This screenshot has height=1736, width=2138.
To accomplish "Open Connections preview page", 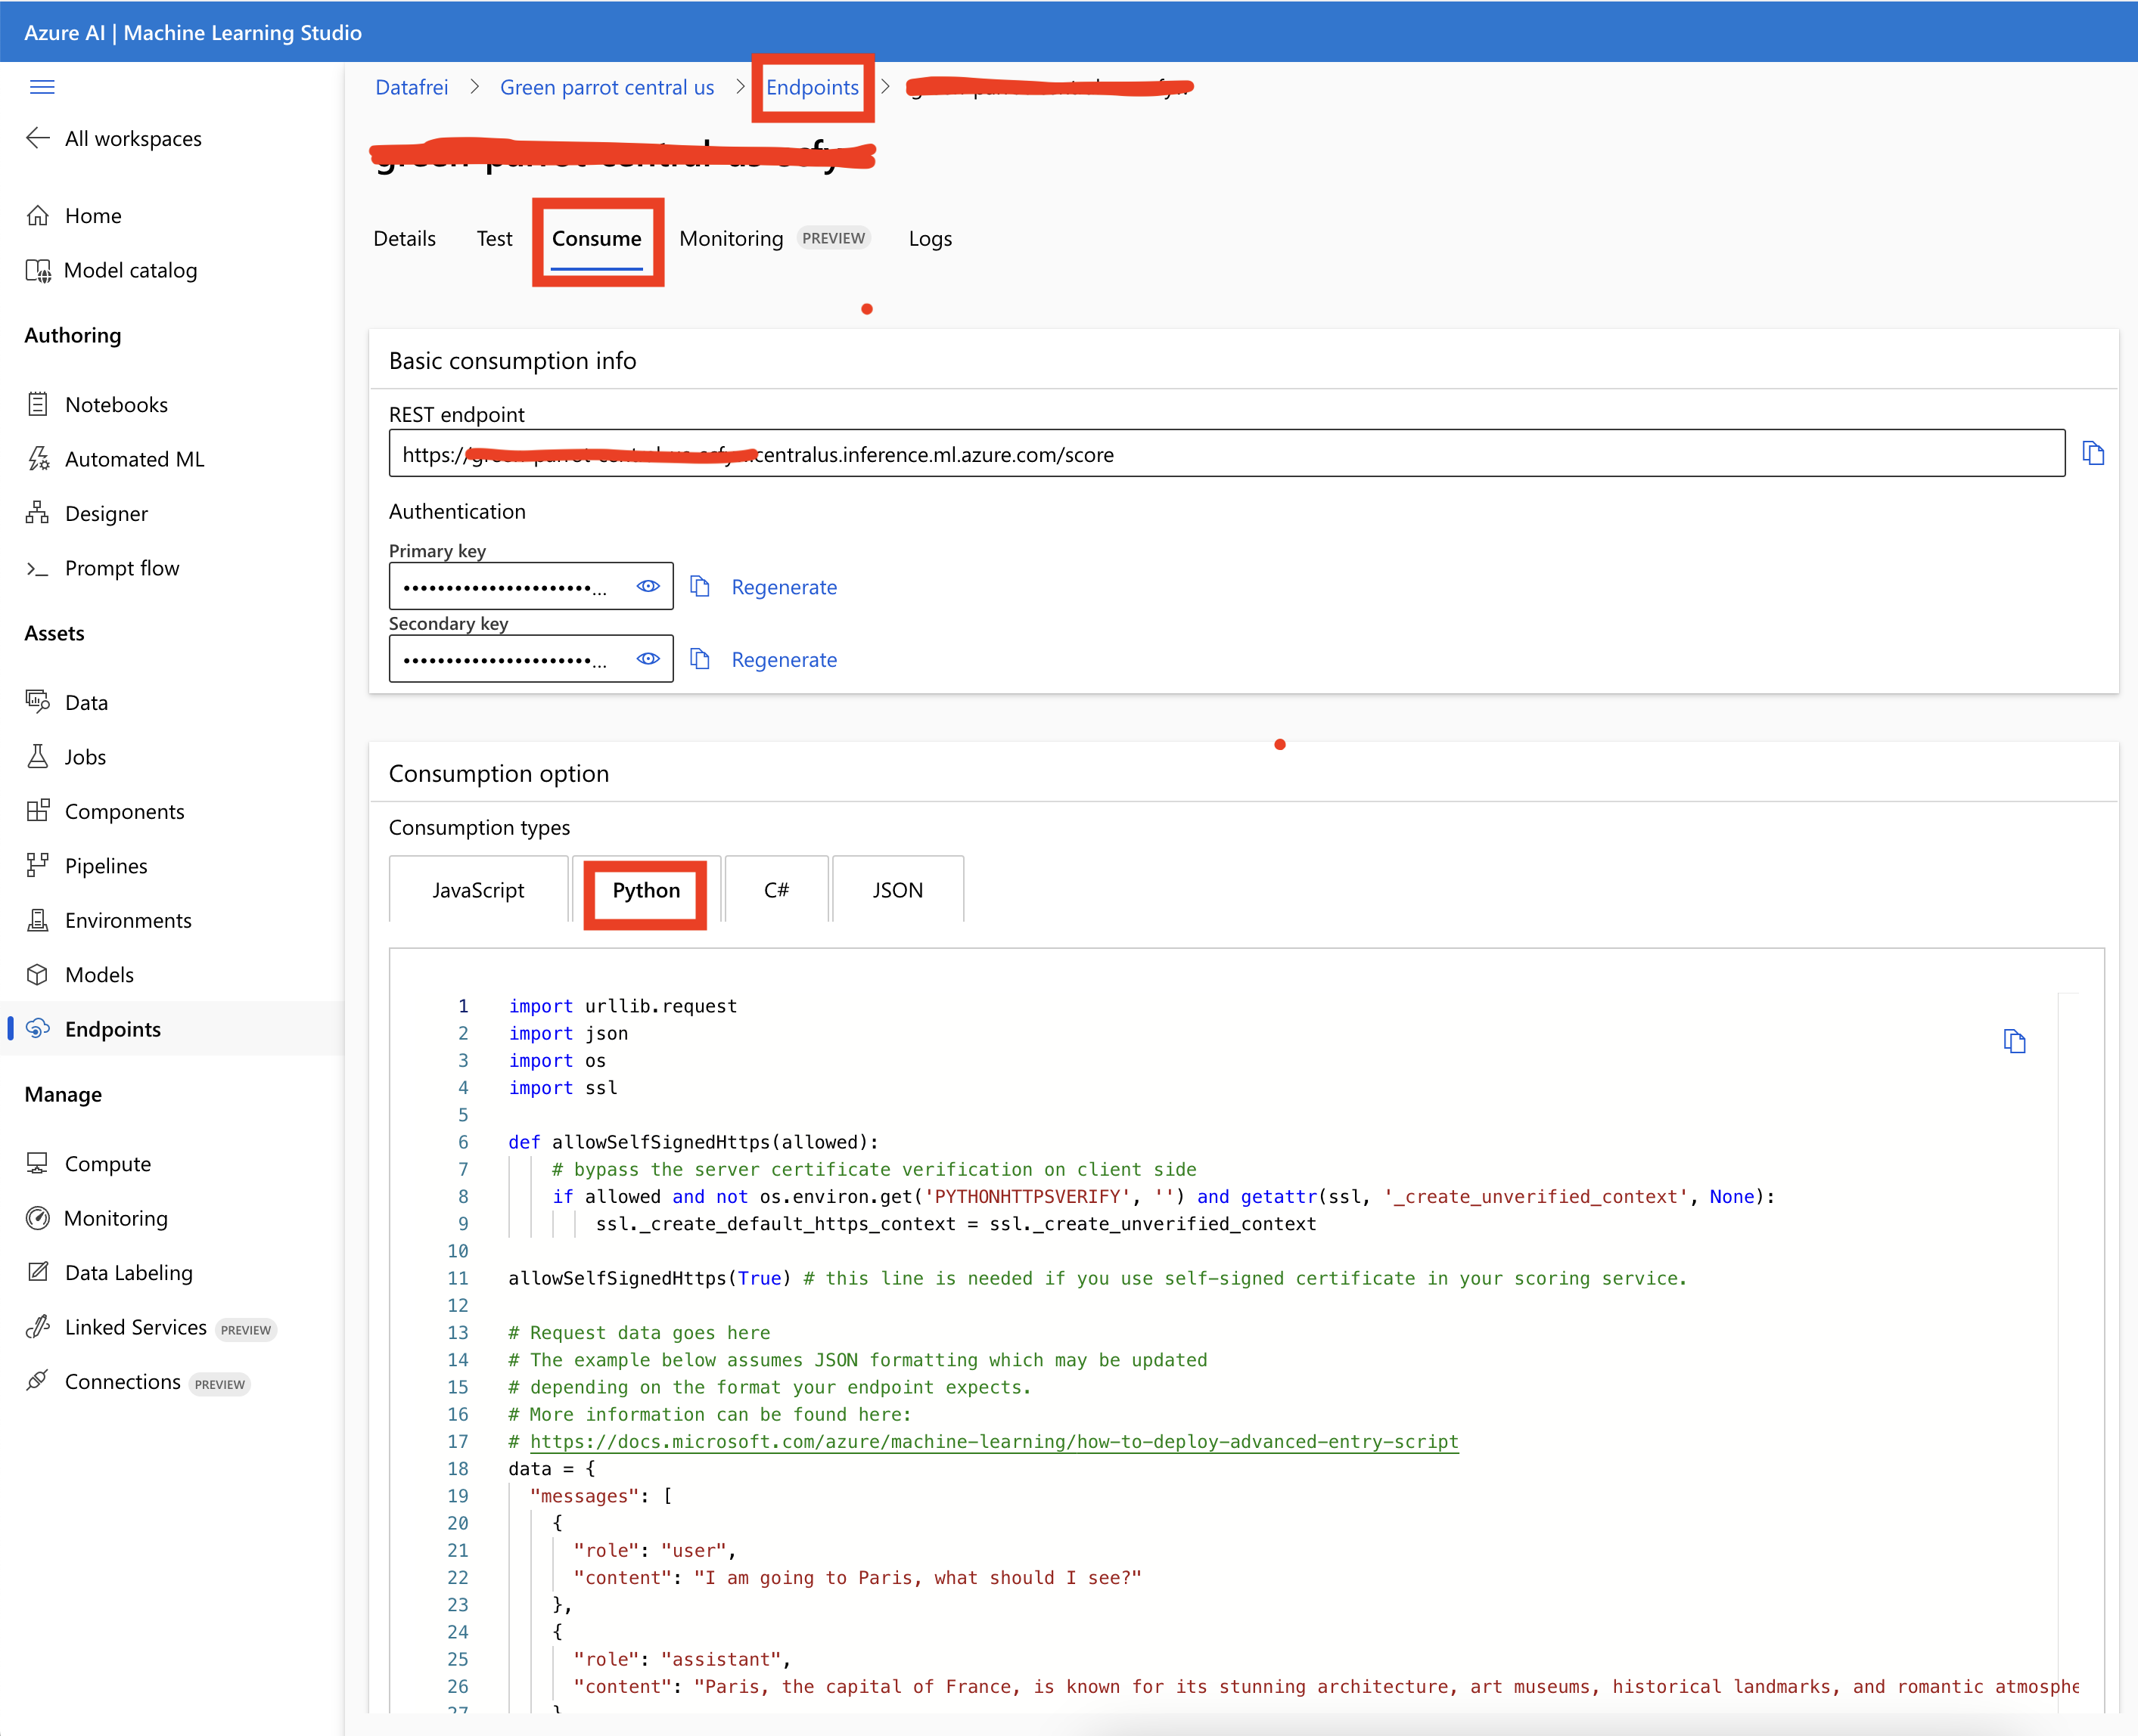I will [x=137, y=1382].
